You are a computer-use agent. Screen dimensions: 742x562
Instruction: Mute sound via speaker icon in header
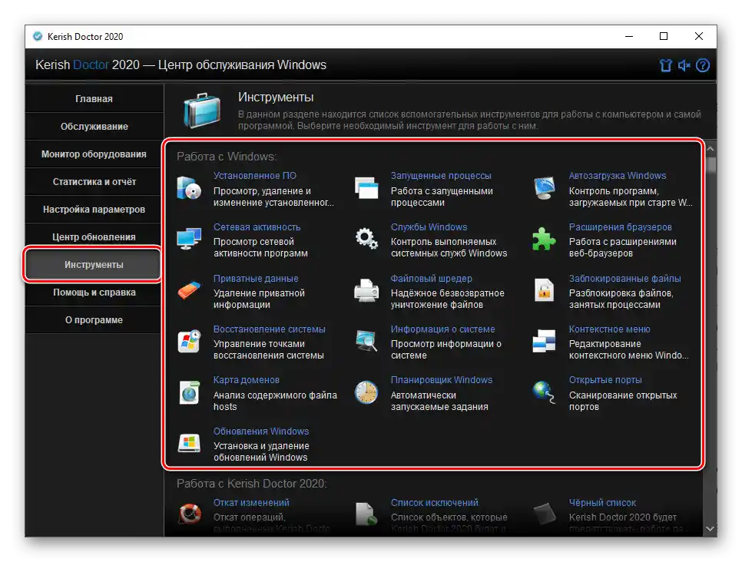(x=684, y=65)
